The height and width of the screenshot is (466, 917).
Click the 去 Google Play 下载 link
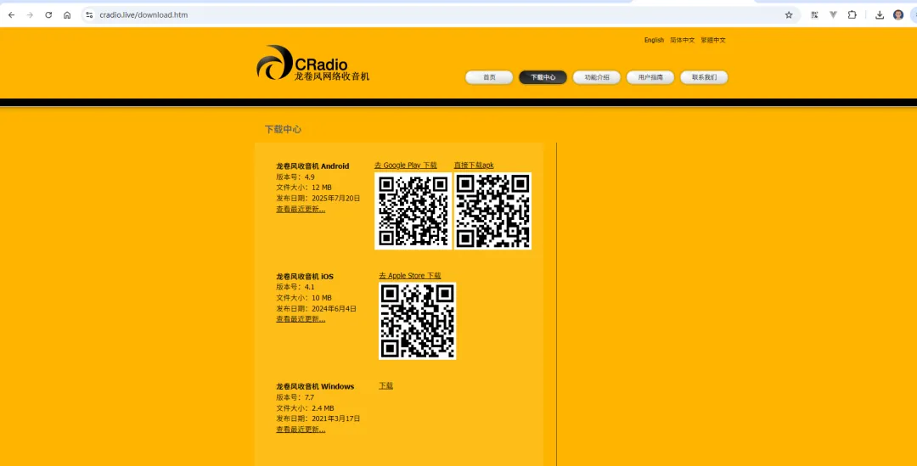(405, 166)
